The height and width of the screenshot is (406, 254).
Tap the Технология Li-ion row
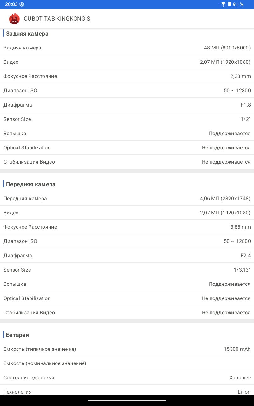click(127, 391)
